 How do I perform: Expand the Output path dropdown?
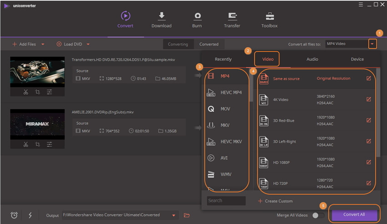174,215
